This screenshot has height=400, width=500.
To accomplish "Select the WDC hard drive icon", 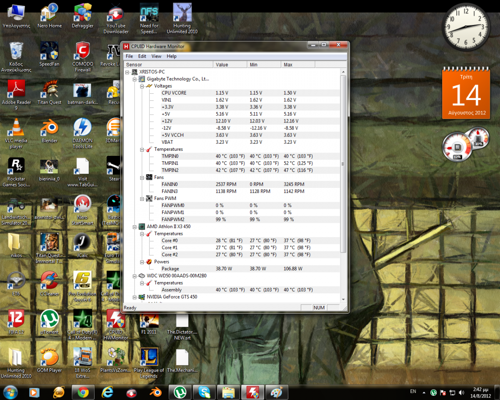I will [x=142, y=275].
